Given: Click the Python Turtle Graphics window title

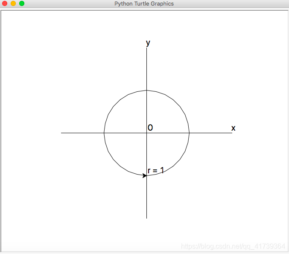Looking at the screenshot, I should pyautogui.click(x=144, y=4).
